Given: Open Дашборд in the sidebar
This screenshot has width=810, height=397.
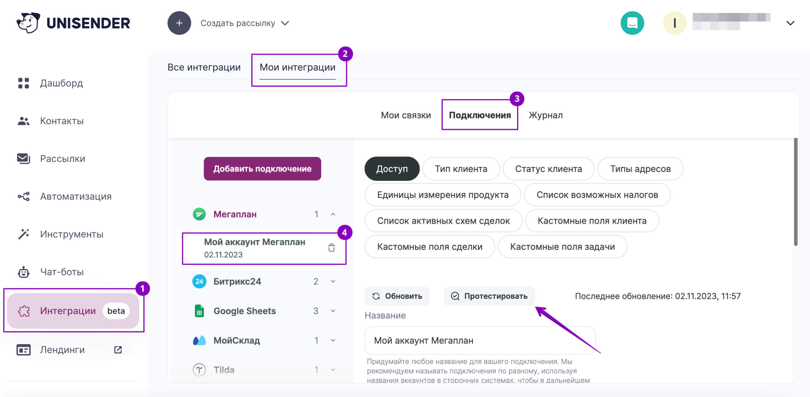Looking at the screenshot, I should pos(61,83).
